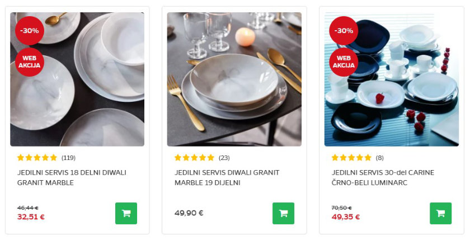Click the 32,51 € sale price
The height and width of the screenshot is (240, 470).
[x=31, y=217]
